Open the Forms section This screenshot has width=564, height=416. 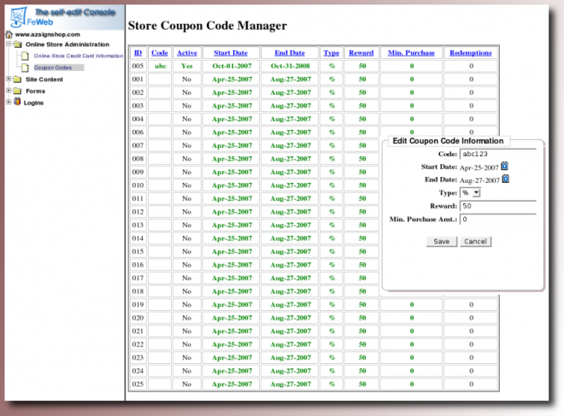click(35, 91)
